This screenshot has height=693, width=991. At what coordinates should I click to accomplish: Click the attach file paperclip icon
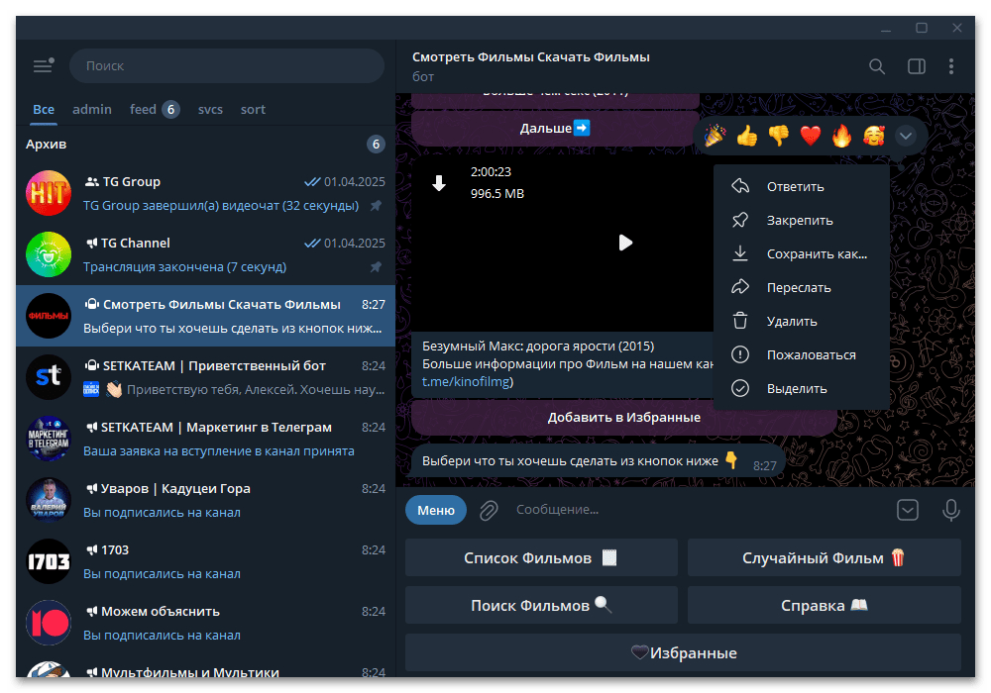[489, 510]
